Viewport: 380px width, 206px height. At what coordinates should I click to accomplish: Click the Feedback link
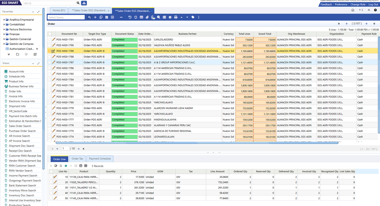coord(326,4)
